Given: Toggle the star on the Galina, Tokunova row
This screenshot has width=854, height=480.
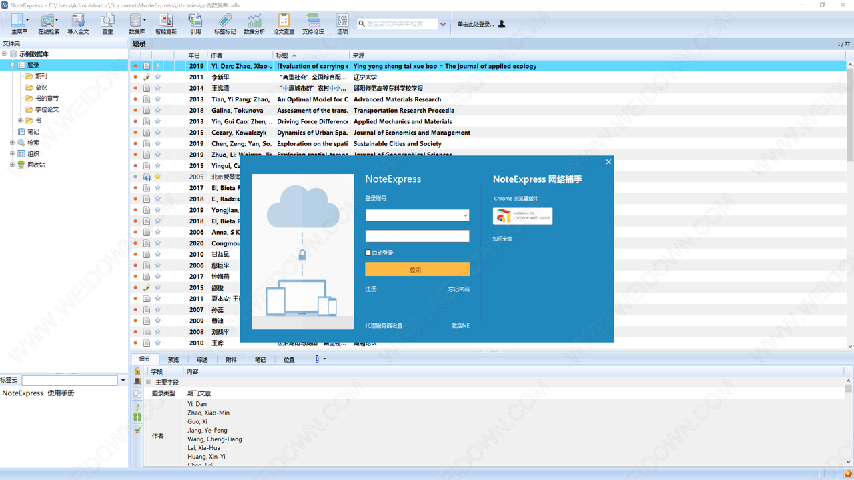Looking at the screenshot, I should (158, 111).
